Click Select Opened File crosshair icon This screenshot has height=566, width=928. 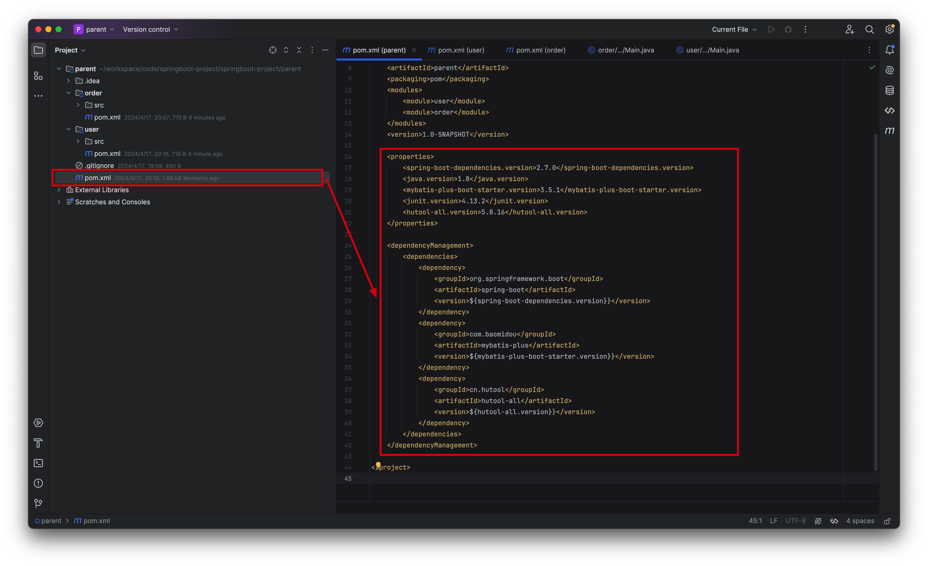(273, 50)
